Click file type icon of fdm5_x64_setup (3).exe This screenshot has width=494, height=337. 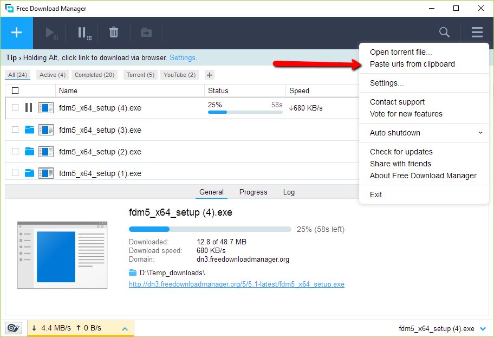(x=46, y=129)
